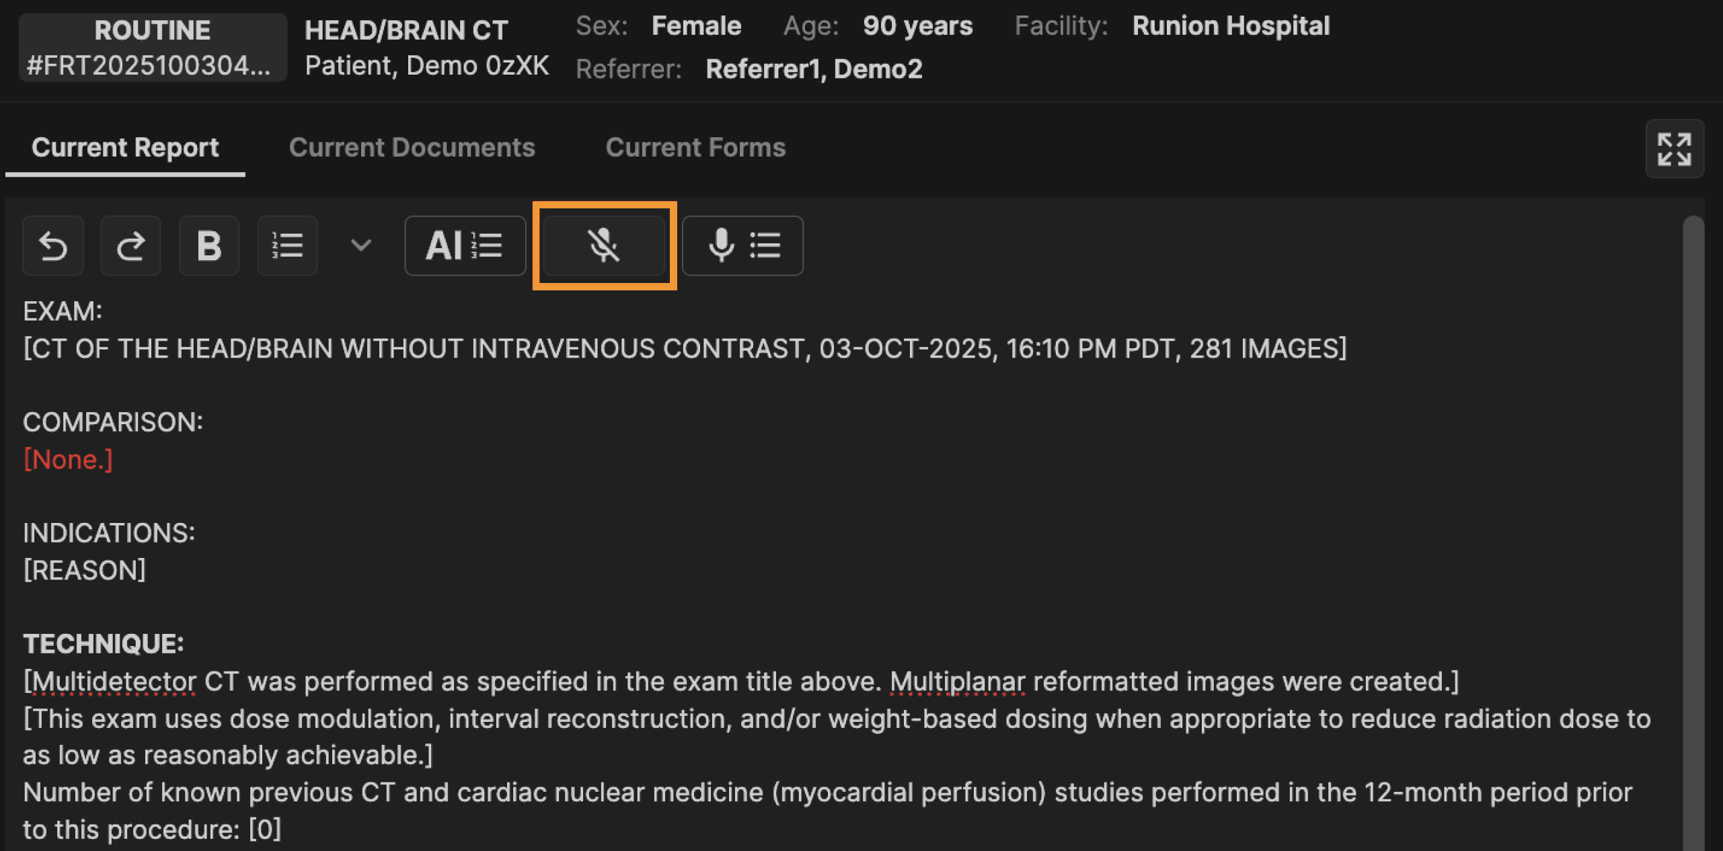Click the AI numbered list button
Image resolution: width=1723 pixels, height=851 pixels.
tap(465, 245)
